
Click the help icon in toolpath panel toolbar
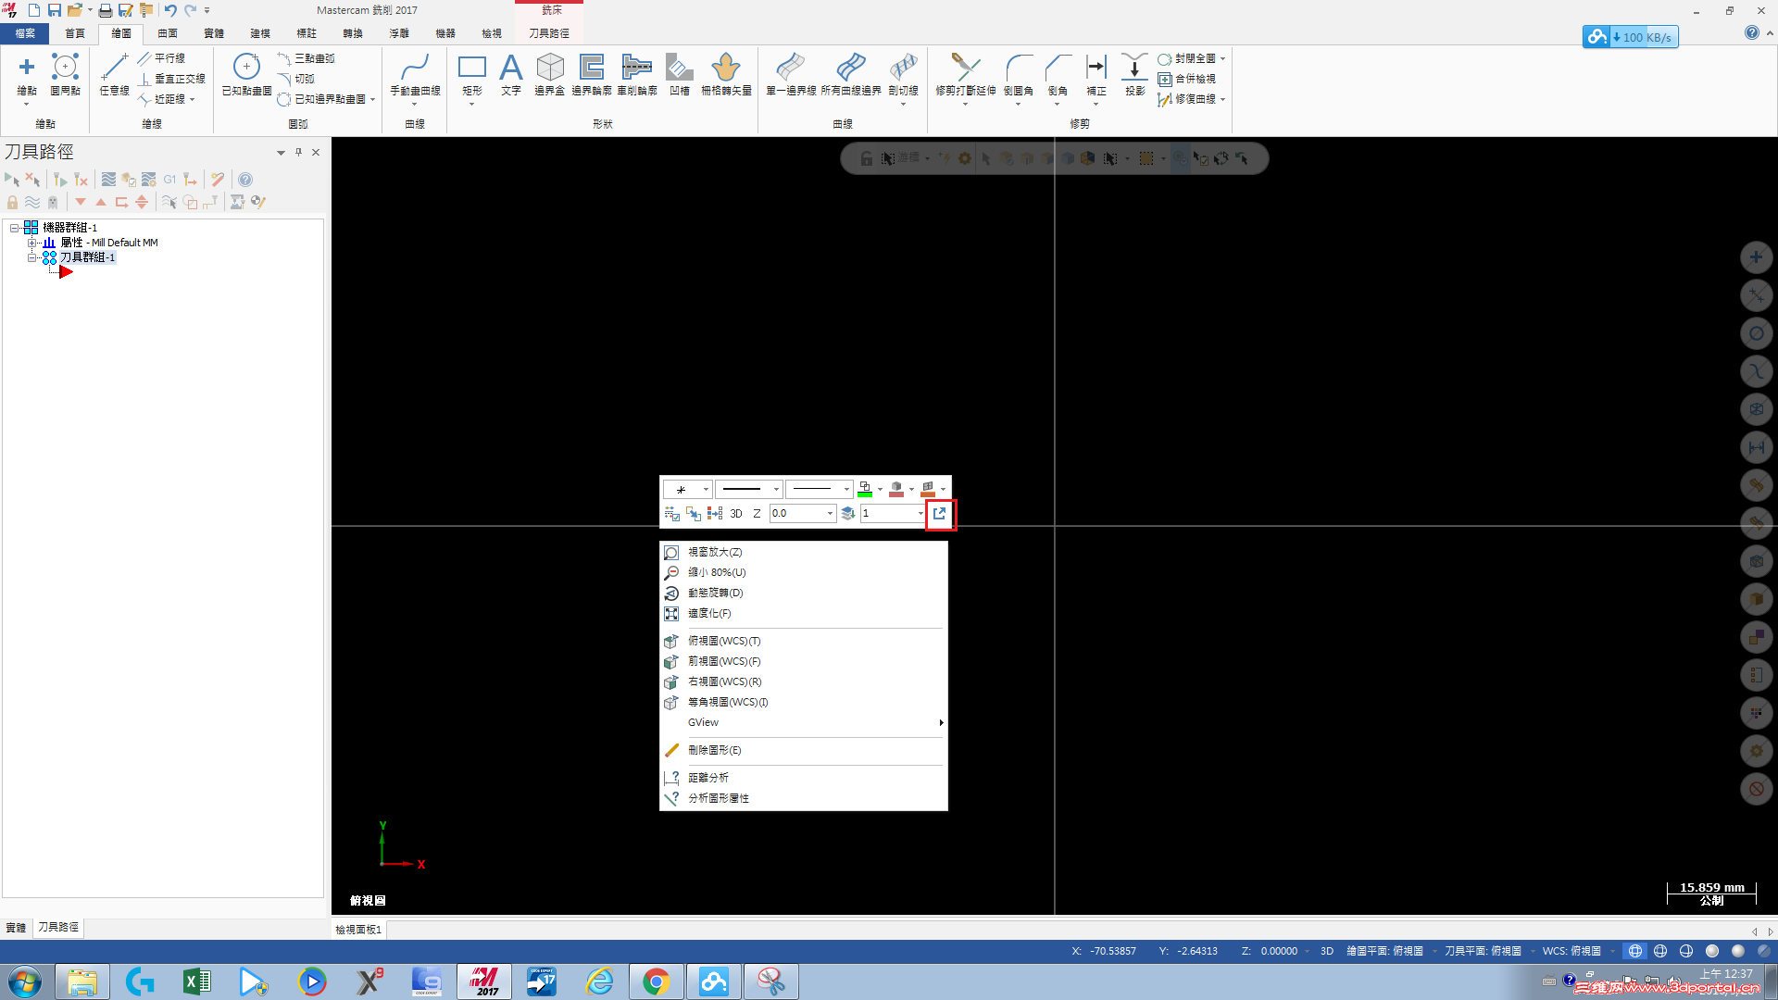(245, 180)
